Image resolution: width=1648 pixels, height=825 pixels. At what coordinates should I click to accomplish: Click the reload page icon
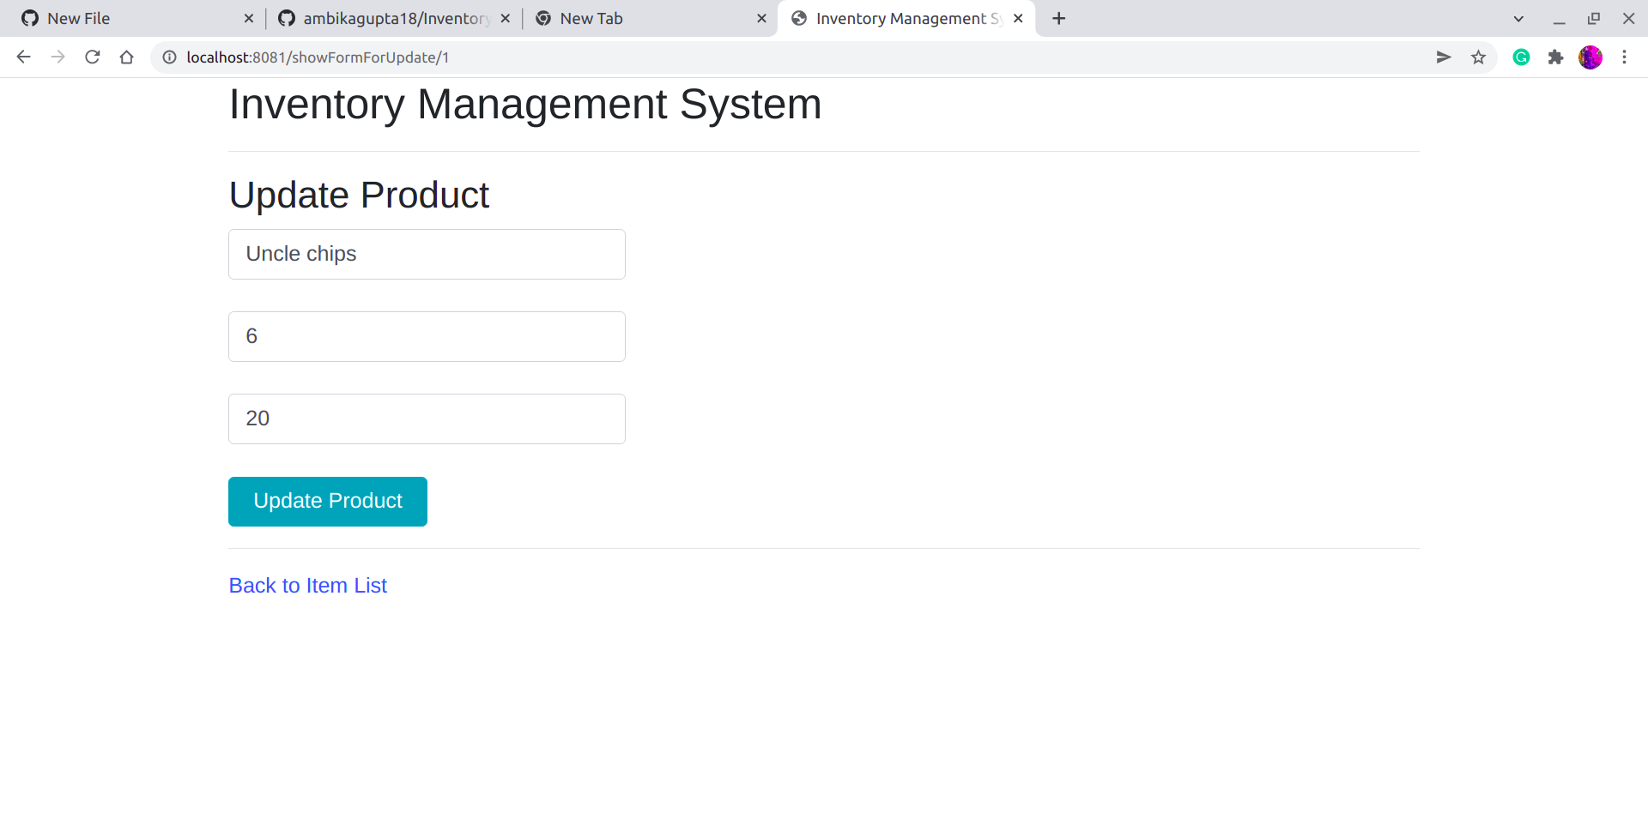[x=92, y=57]
